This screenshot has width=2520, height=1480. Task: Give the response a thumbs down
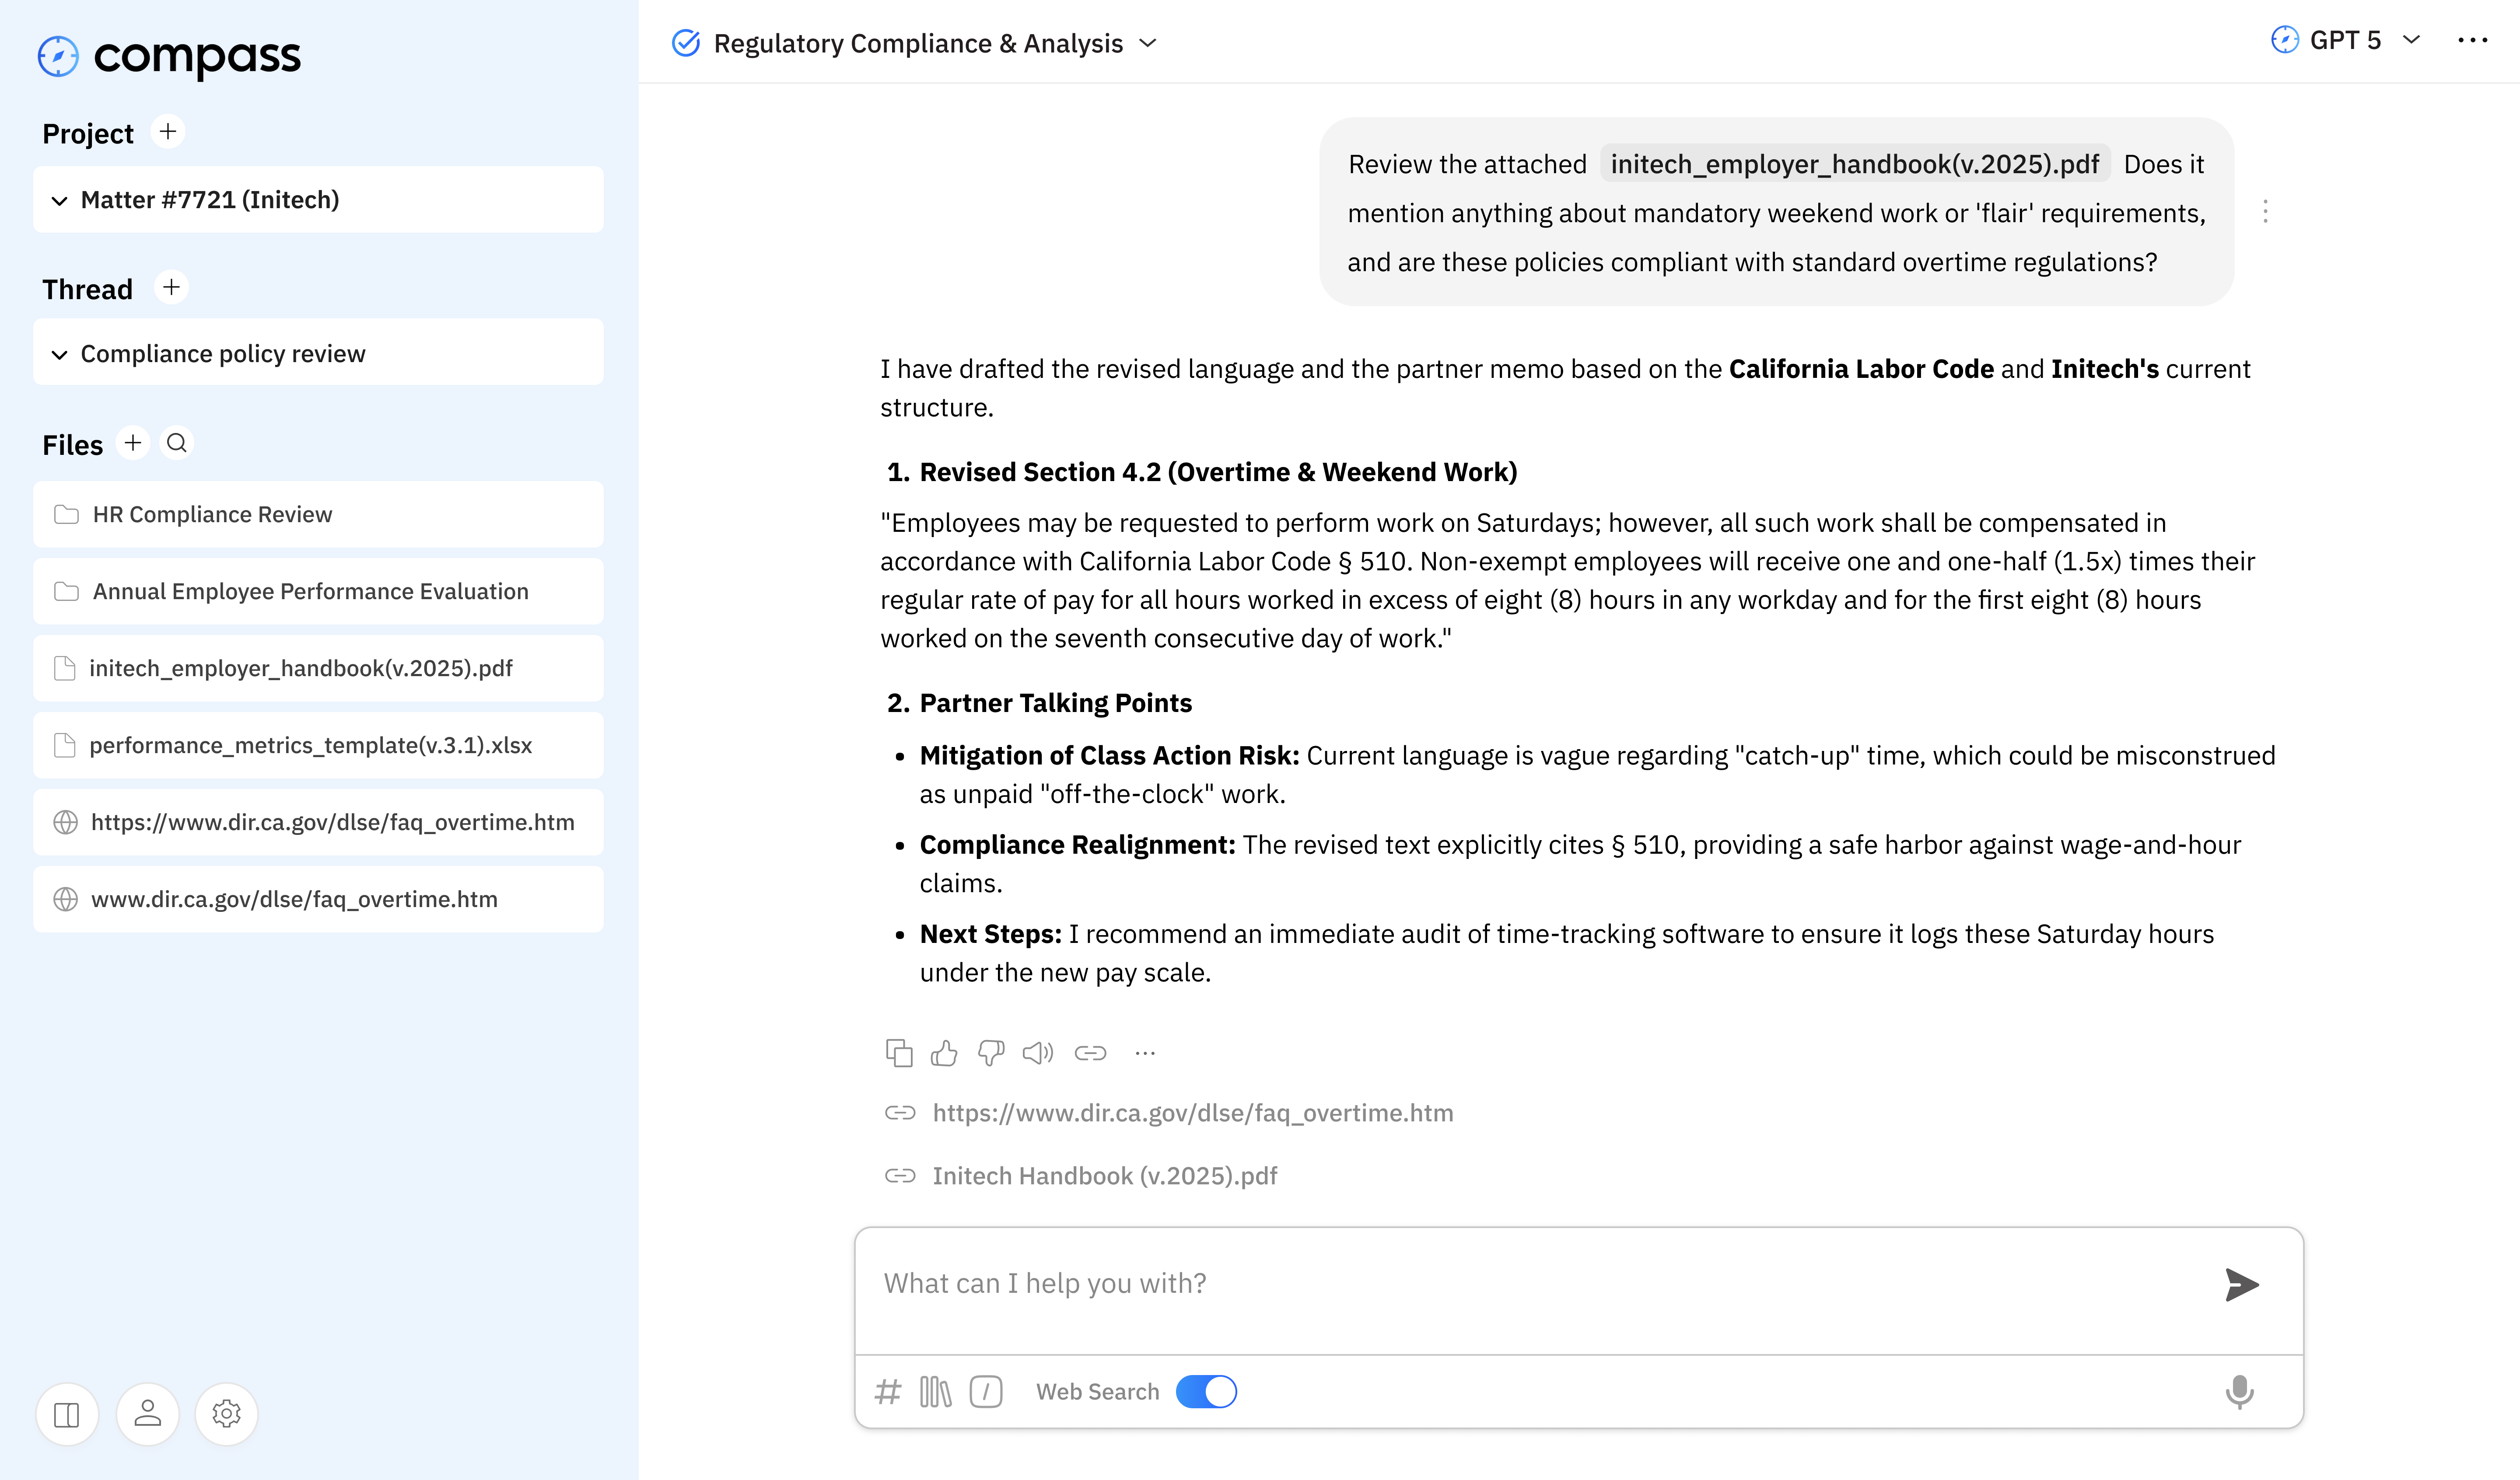tap(991, 1053)
